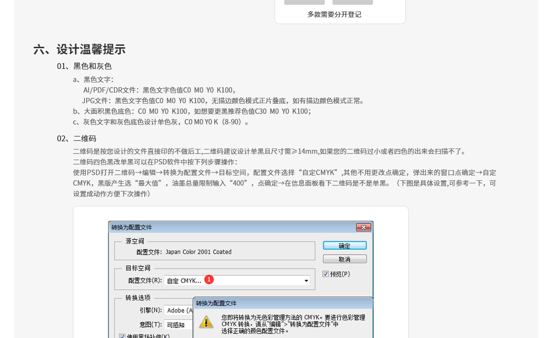The image size is (553, 338).
Task: Open the 配置文件(R) dropdown arrow
Action: coord(306,281)
